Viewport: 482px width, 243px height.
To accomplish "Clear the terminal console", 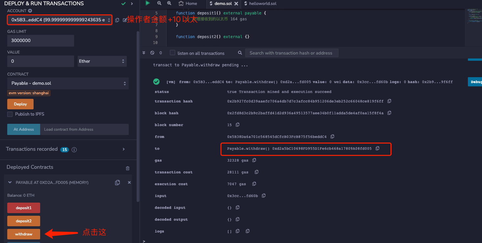I will tap(152, 53).
